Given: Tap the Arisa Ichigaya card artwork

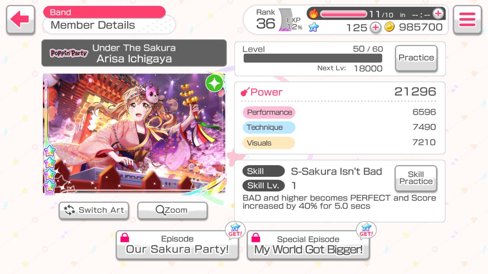Looking at the screenshot, I should pyautogui.click(x=134, y=134).
